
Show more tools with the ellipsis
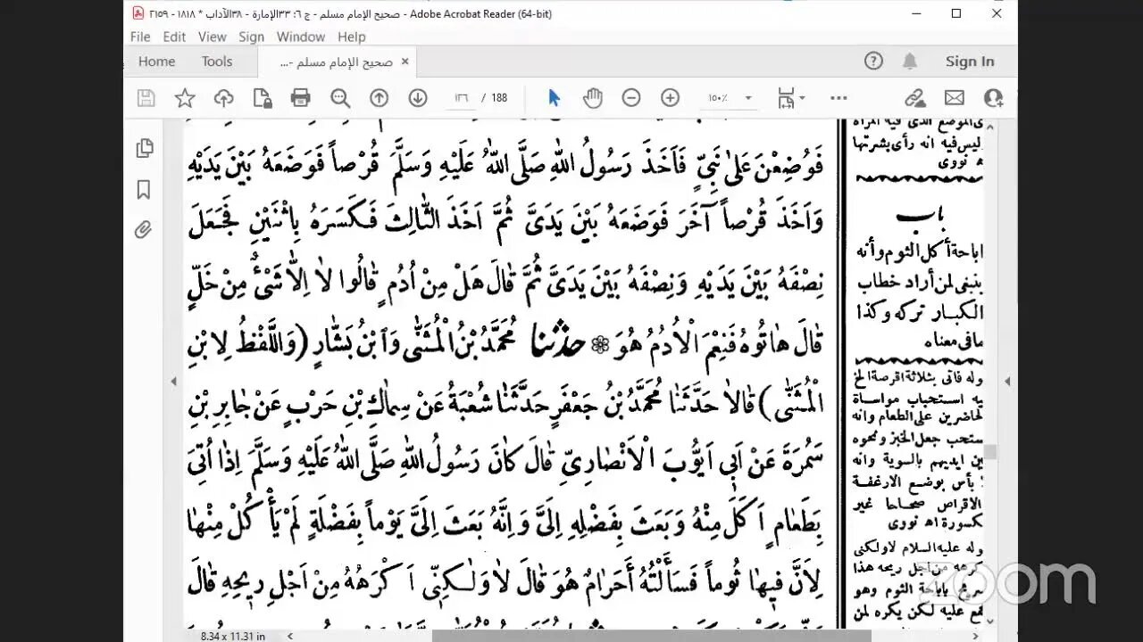[838, 98]
